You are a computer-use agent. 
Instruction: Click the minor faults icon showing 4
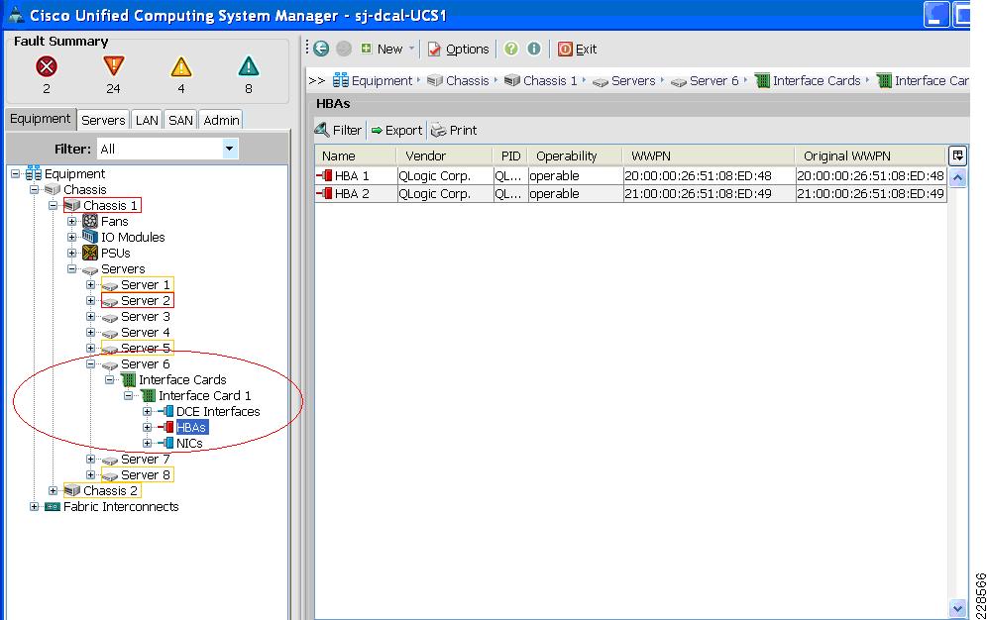click(x=180, y=66)
